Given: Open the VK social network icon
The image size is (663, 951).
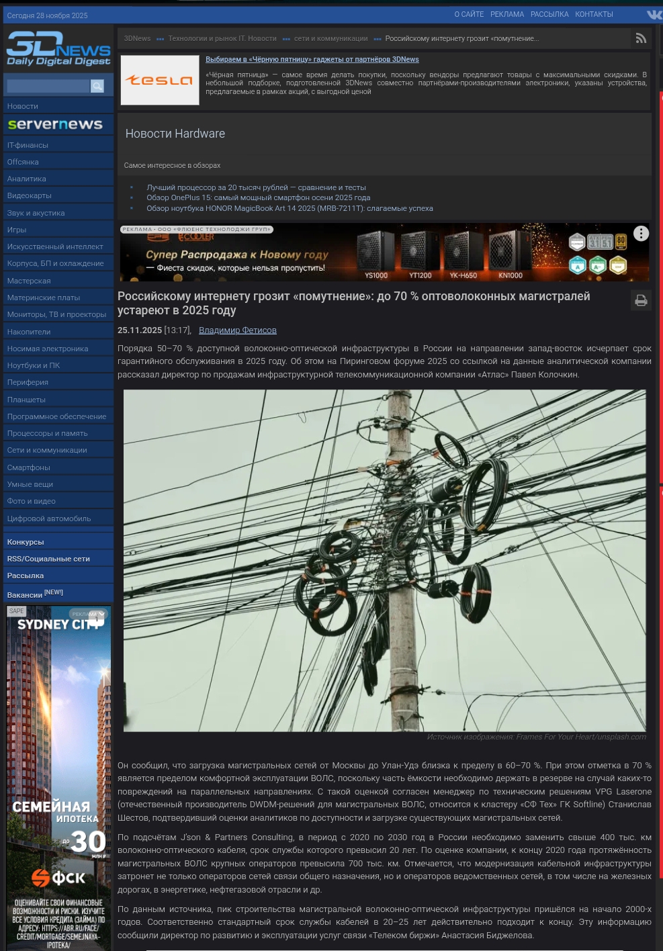Looking at the screenshot, I should coord(654,14).
